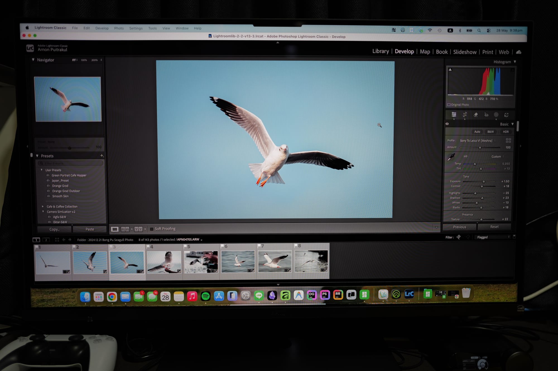The height and width of the screenshot is (371, 558).
Task: Click the Reset button
Action: point(494,227)
